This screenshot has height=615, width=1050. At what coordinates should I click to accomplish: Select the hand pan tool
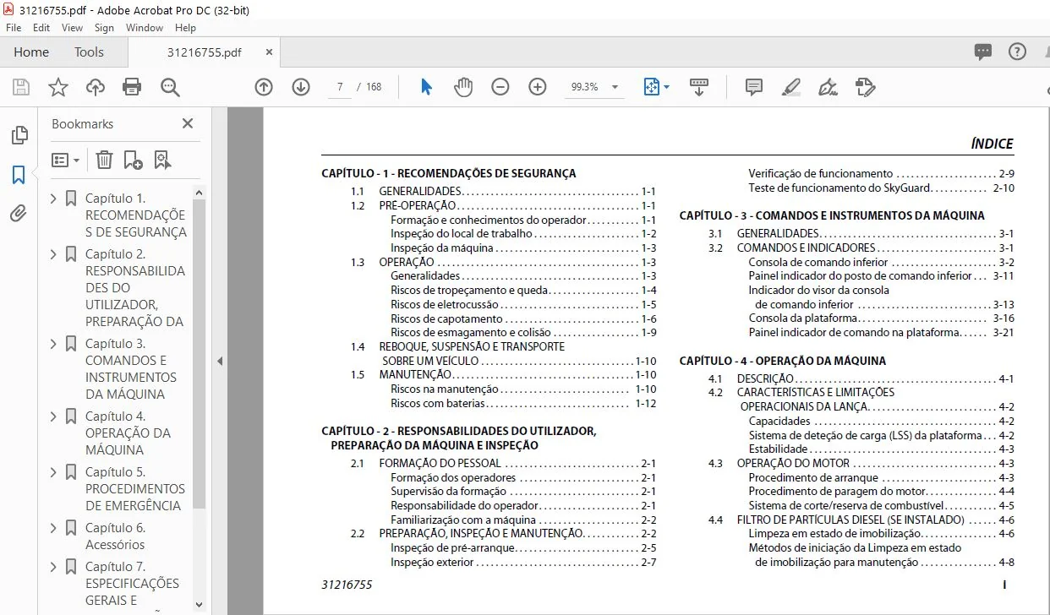(x=463, y=87)
